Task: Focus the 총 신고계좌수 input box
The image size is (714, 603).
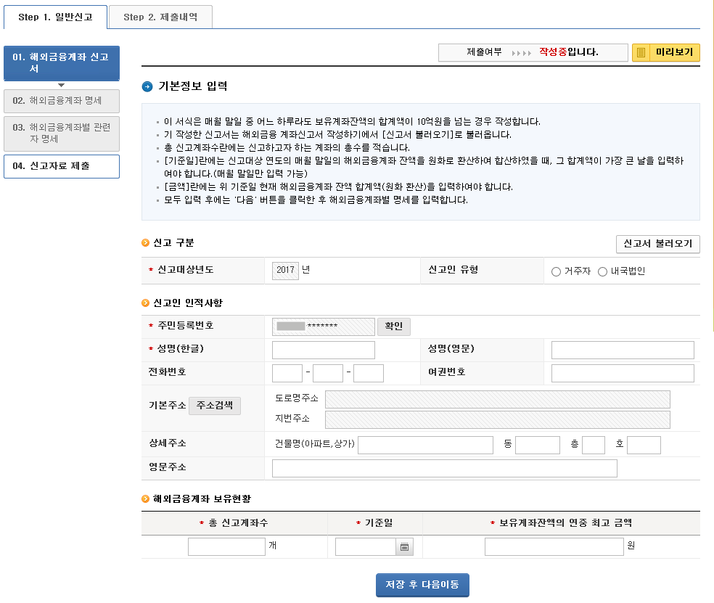Action: [x=226, y=547]
